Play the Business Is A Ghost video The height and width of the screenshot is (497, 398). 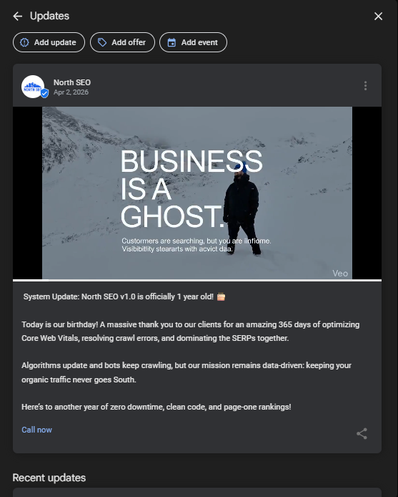point(196,193)
